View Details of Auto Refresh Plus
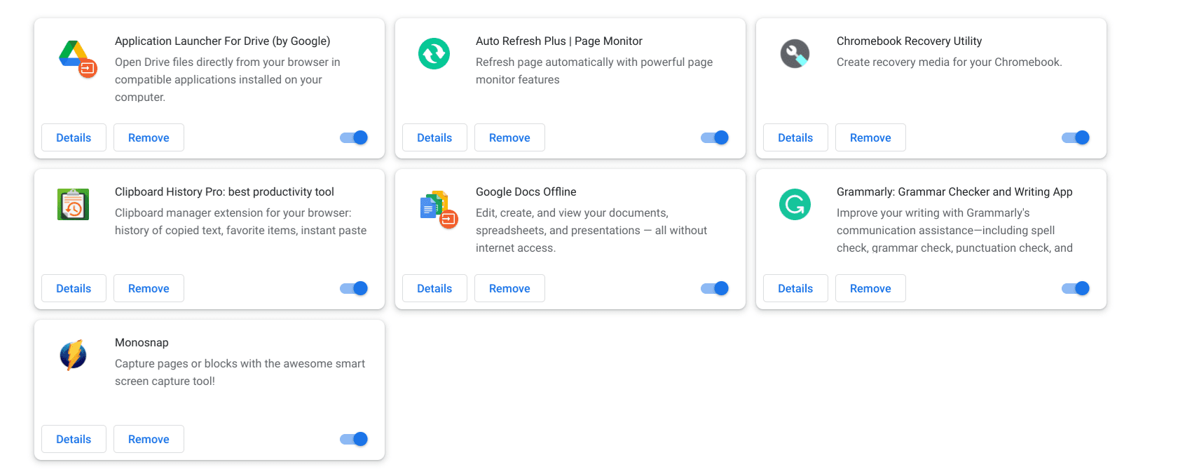Viewport: 1178px width, 474px height. coord(434,137)
